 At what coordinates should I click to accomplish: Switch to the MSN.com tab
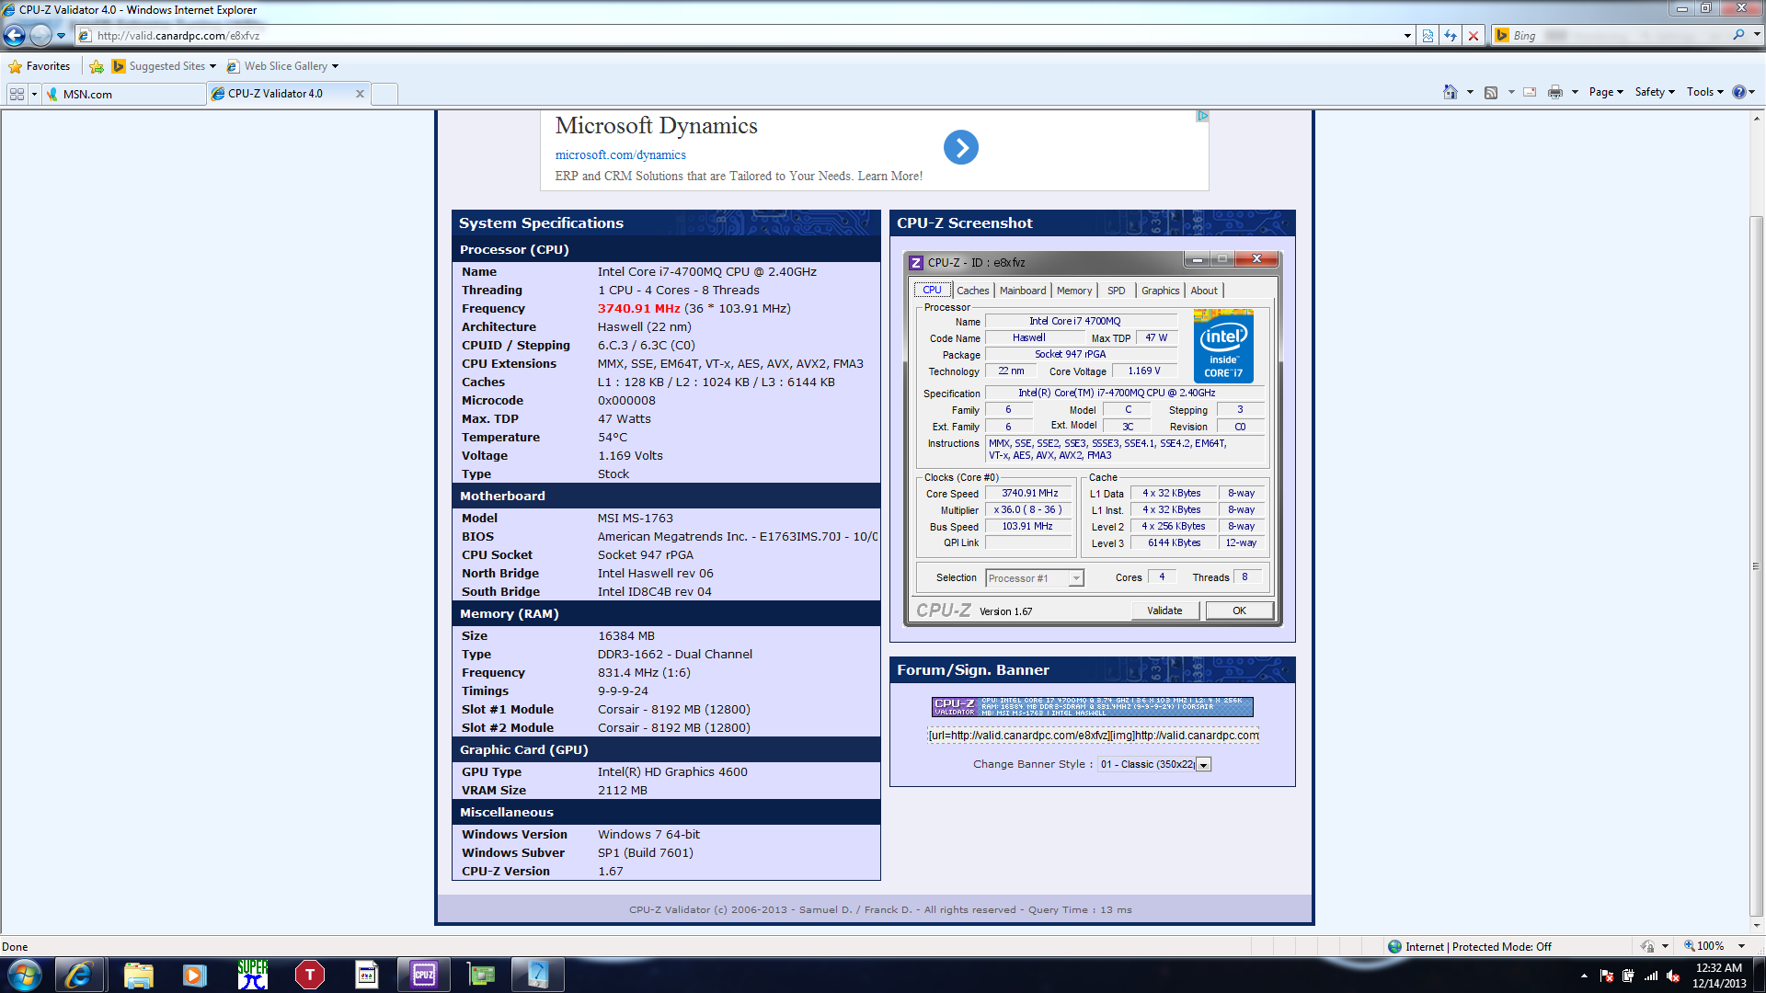pyautogui.click(x=124, y=94)
